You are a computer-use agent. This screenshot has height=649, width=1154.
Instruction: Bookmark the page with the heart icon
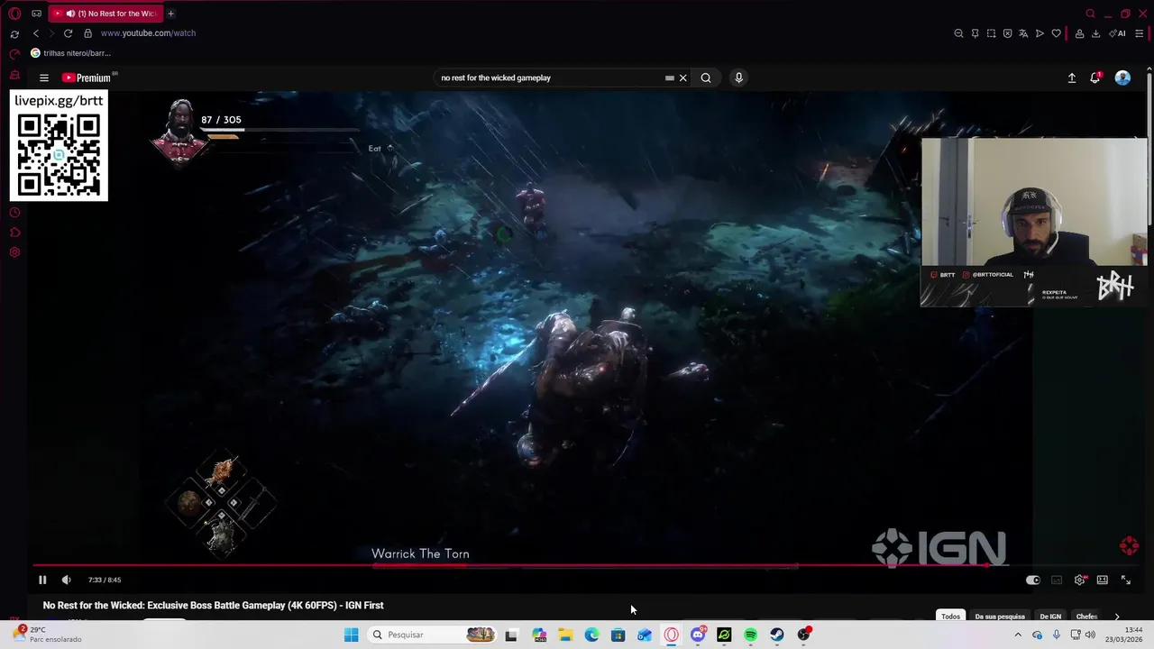[1056, 33]
